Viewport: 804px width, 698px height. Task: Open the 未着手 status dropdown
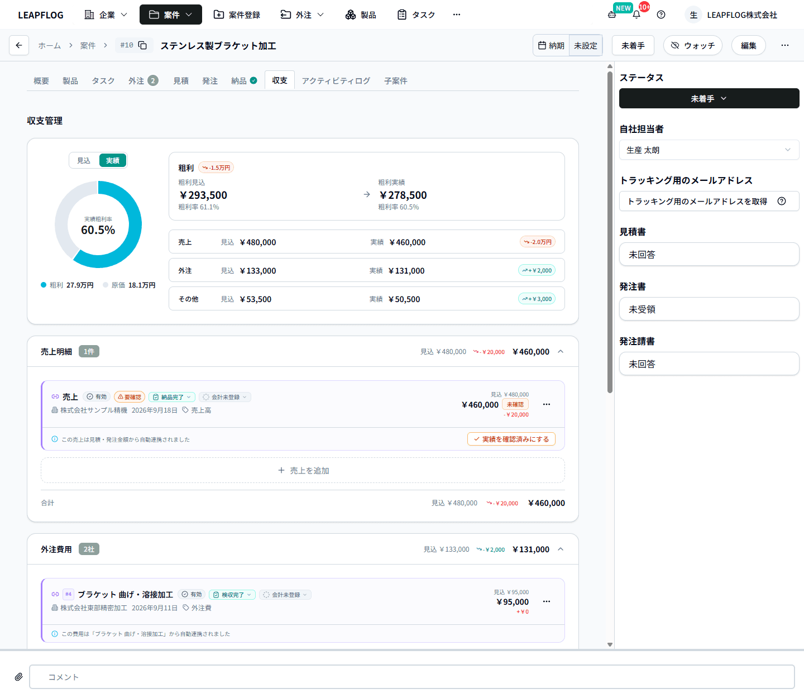coord(709,98)
